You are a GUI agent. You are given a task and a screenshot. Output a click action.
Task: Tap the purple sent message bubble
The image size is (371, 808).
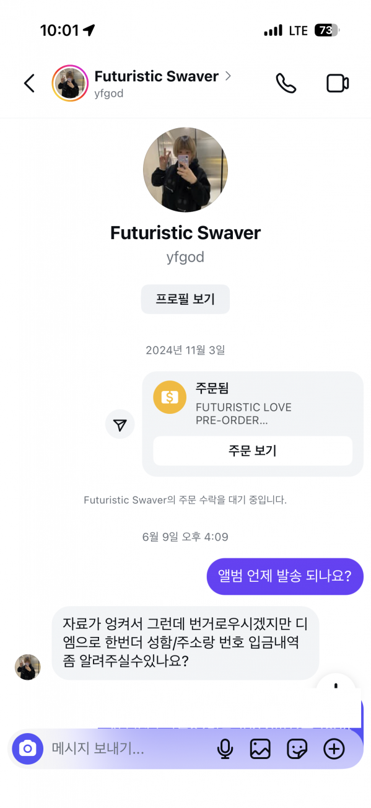tap(285, 576)
